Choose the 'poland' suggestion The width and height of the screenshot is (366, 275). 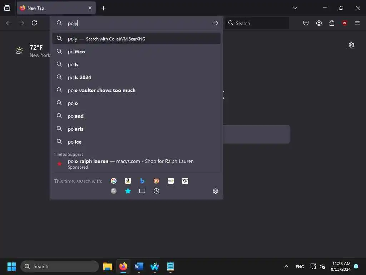(x=136, y=116)
